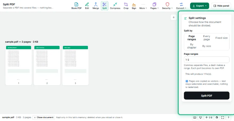Select the Split scissors tool
The height and width of the screenshot is (121, 234).
105,6
